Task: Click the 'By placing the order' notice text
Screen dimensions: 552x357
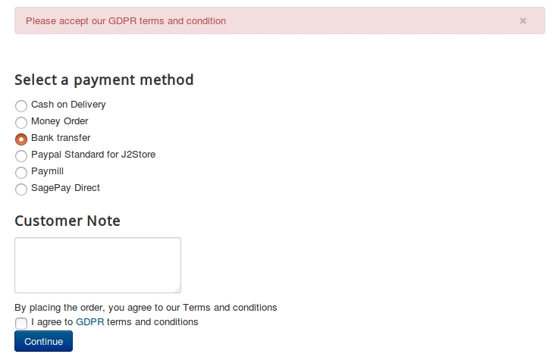Action: 146,308
